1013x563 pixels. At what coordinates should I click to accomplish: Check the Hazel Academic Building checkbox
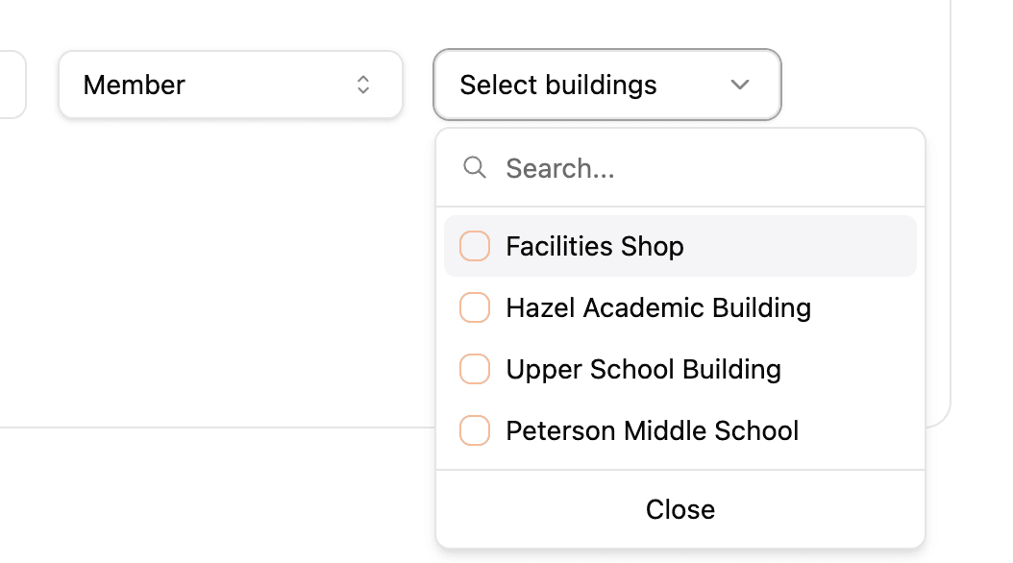[x=475, y=307]
